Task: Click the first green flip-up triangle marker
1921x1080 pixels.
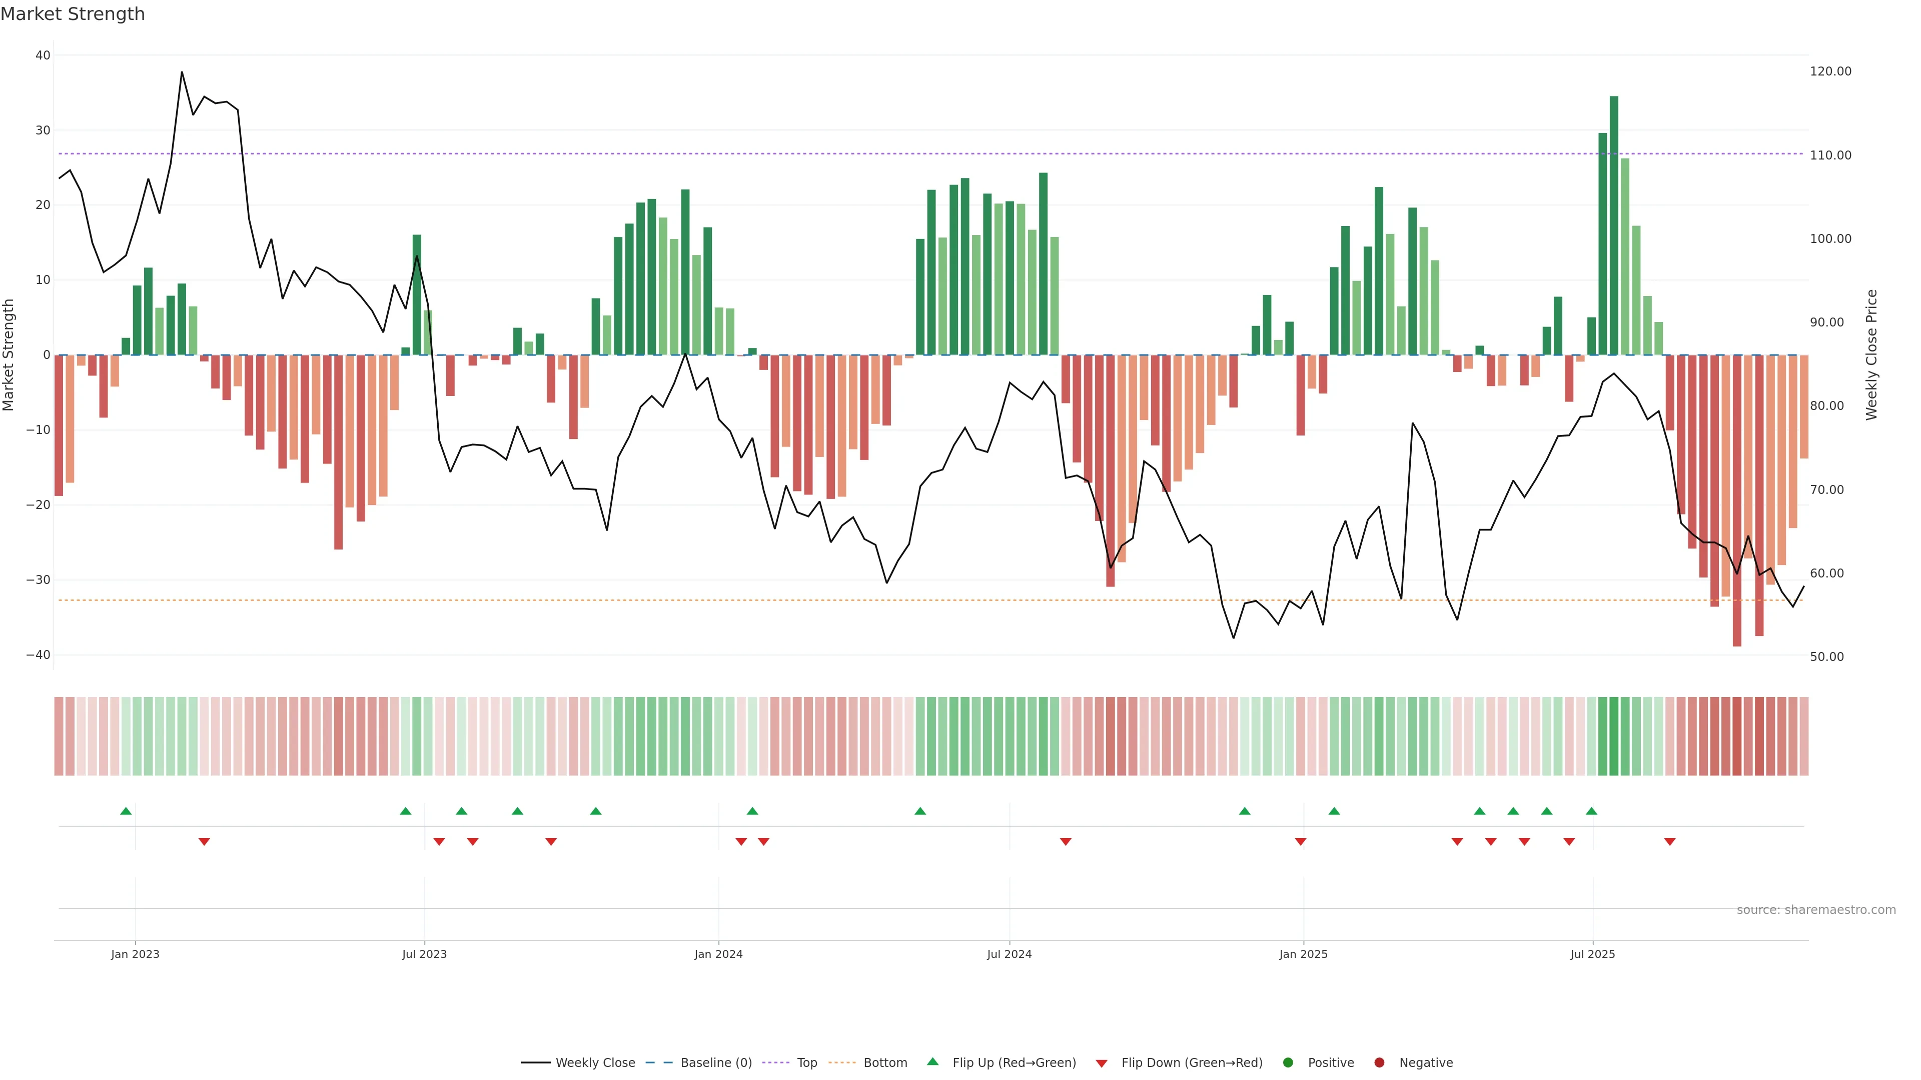Action: (x=126, y=811)
